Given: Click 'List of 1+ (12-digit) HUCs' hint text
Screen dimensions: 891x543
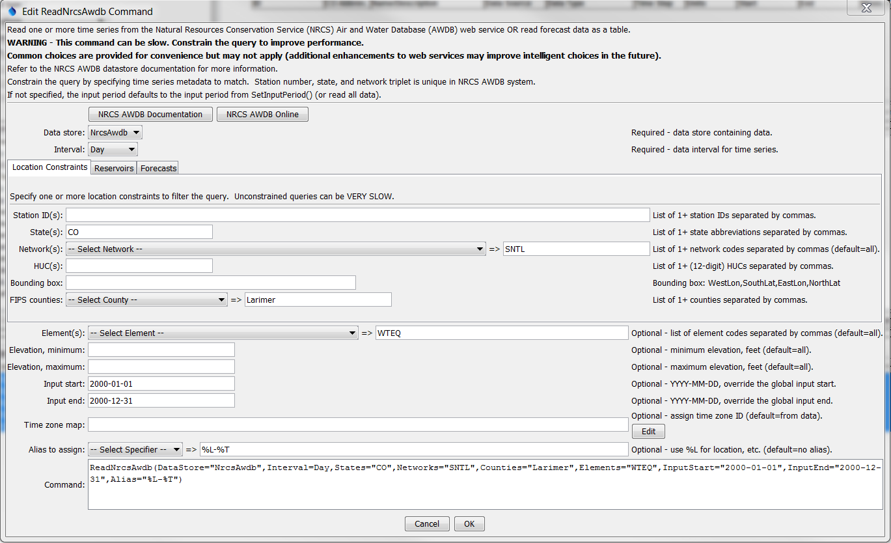Looking at the screenshot, I should (743, 266).
